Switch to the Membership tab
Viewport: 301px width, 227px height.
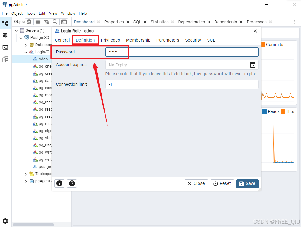pos(138,40)
